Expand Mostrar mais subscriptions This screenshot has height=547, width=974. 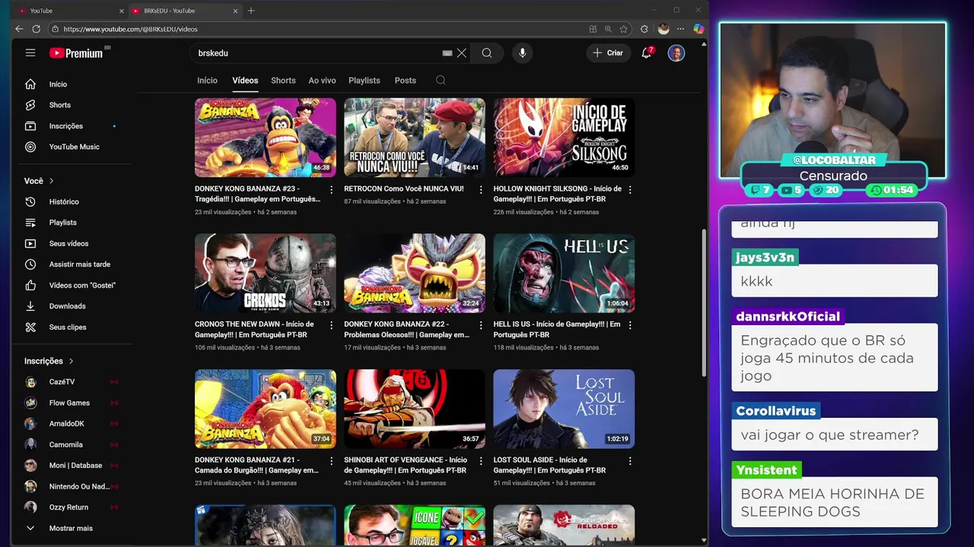coord(72,528)
